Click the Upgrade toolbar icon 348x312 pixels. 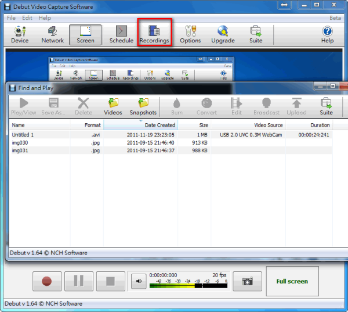click(223, 35)
